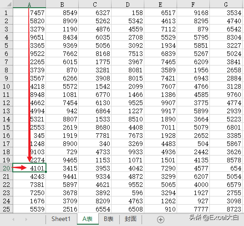This screenshot has width=244, height=226.
Task: Click cell containing 8680
Action: [95, 127]
